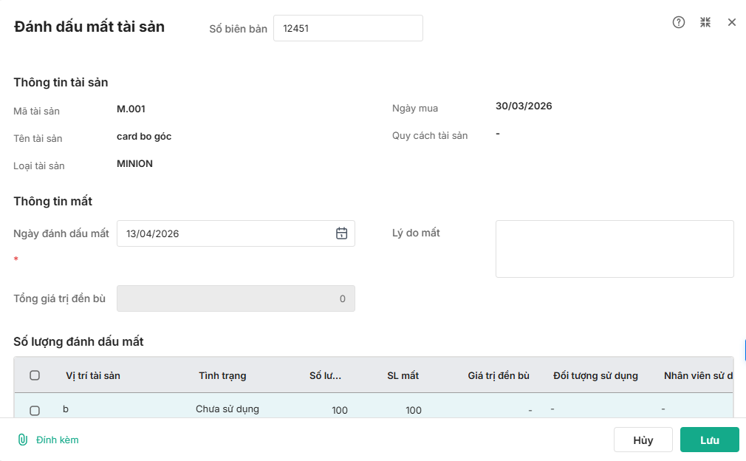Open the help question mark icon
This screenshot has height=461, width=746.
pos(679,22)
